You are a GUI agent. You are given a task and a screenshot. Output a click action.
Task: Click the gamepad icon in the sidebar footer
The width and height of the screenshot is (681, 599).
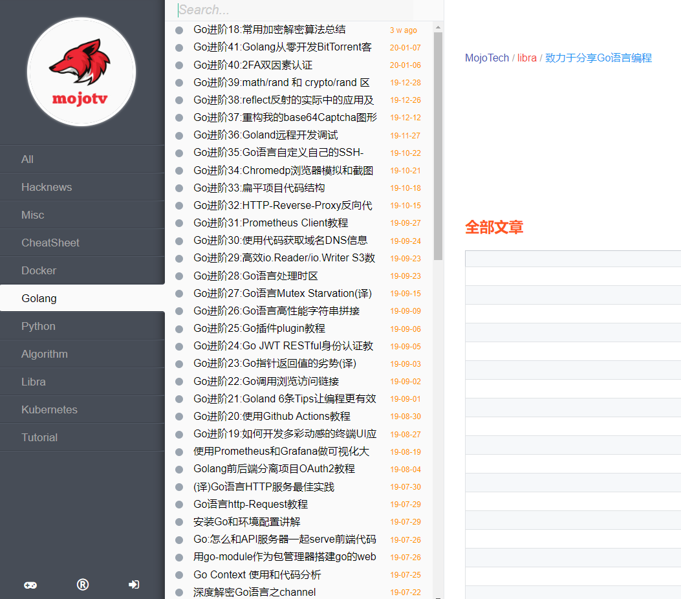pyautogui.click(x=30, y=585)
